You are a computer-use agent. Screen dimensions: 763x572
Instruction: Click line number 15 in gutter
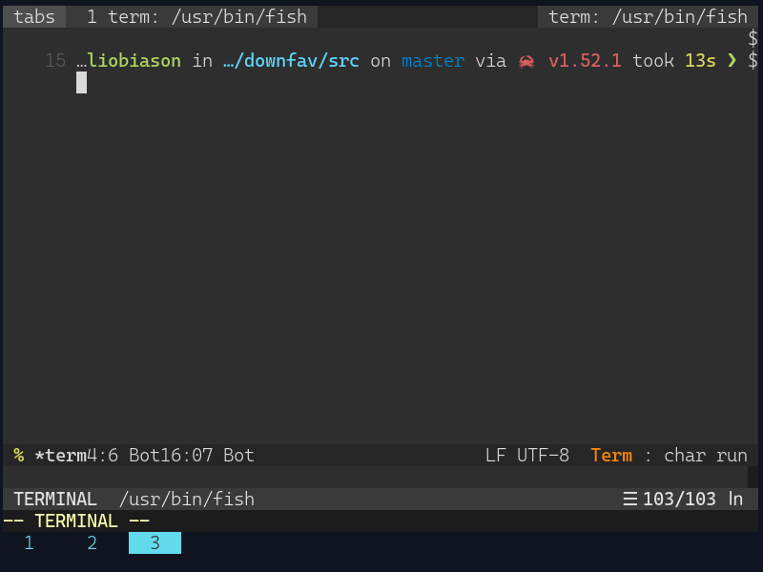pos(55,61)
